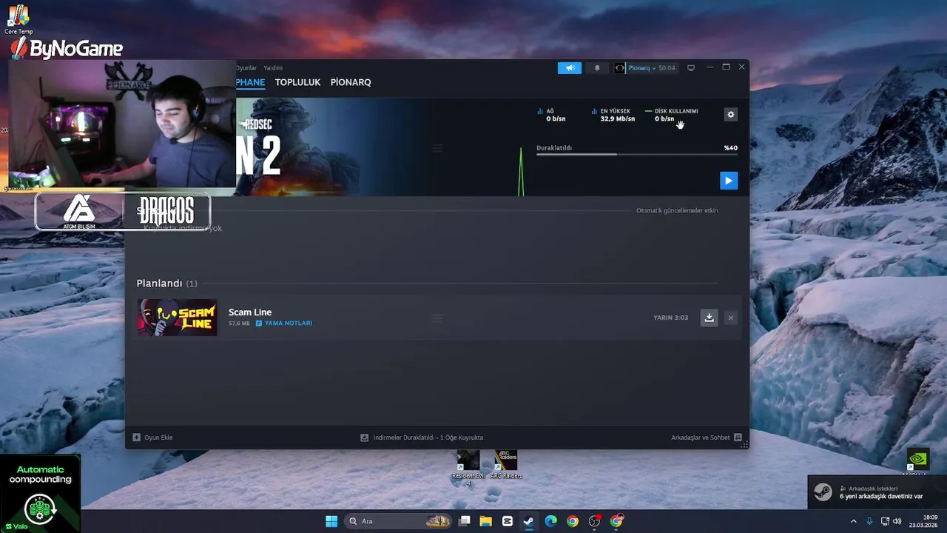Open the OBS Studio taskbar icon

594,521
